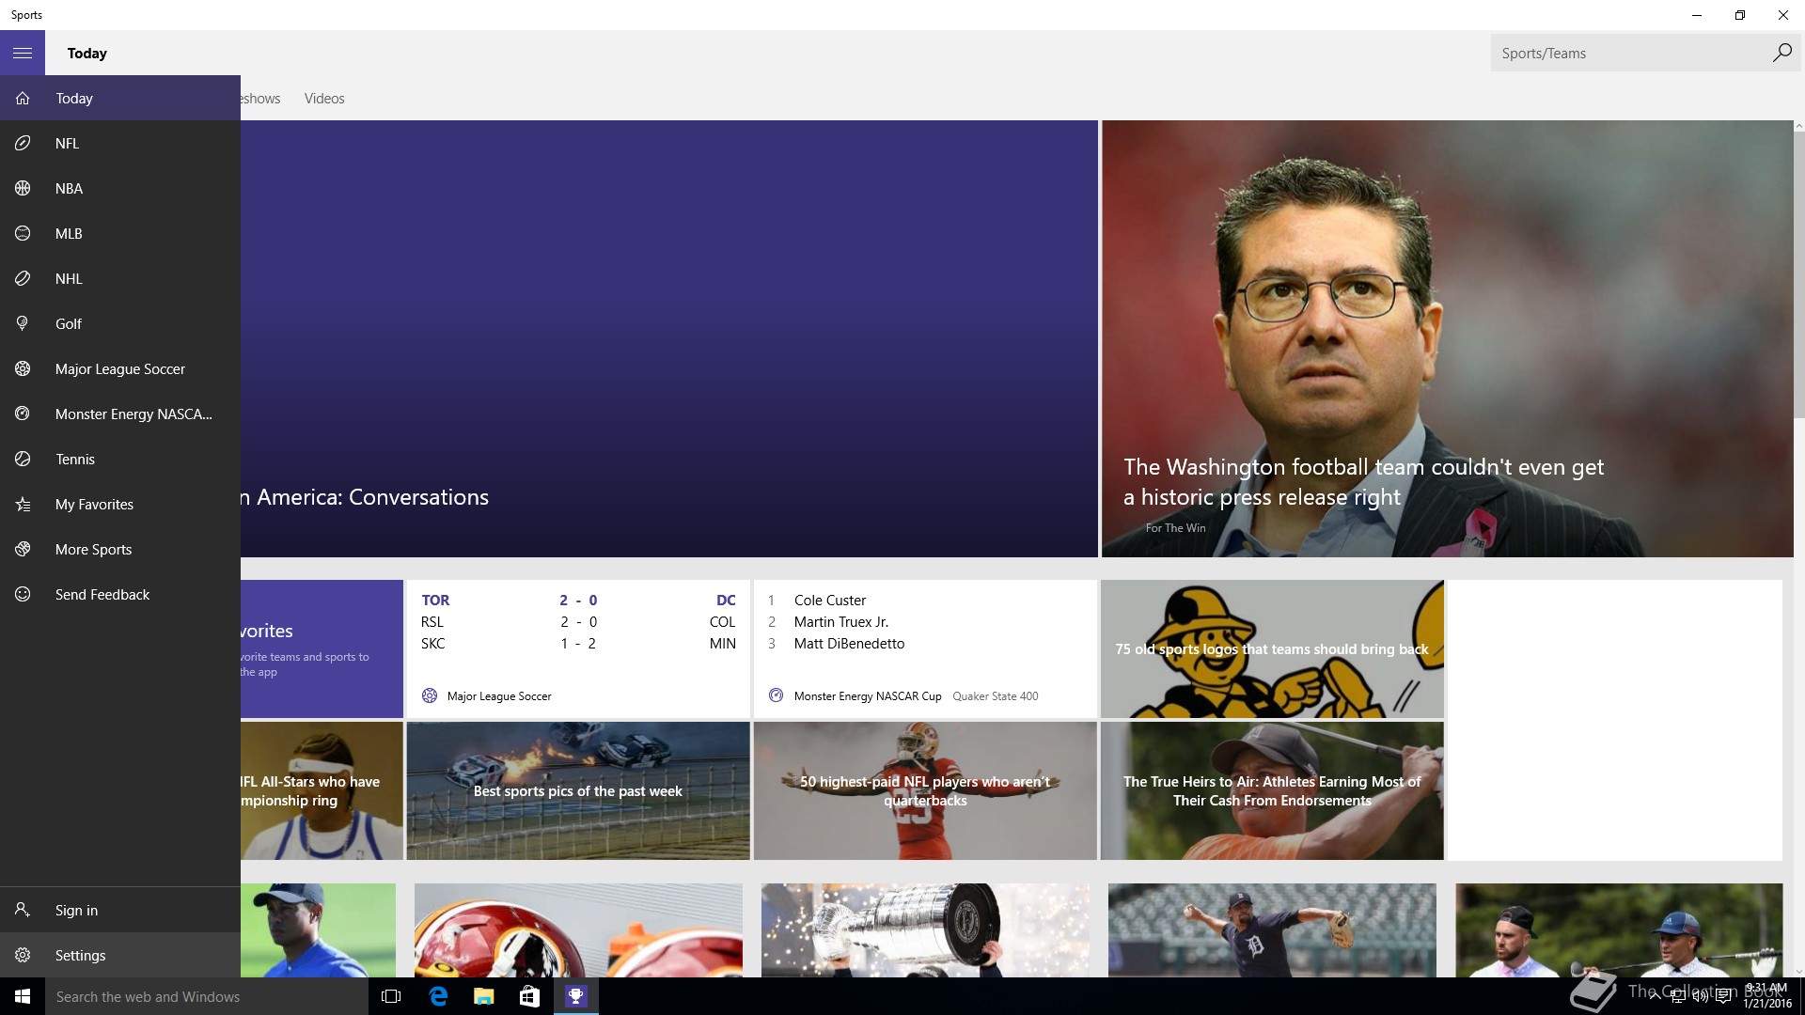Click the Sign in person icon
1805x1015 pixels.
point(23,910)
